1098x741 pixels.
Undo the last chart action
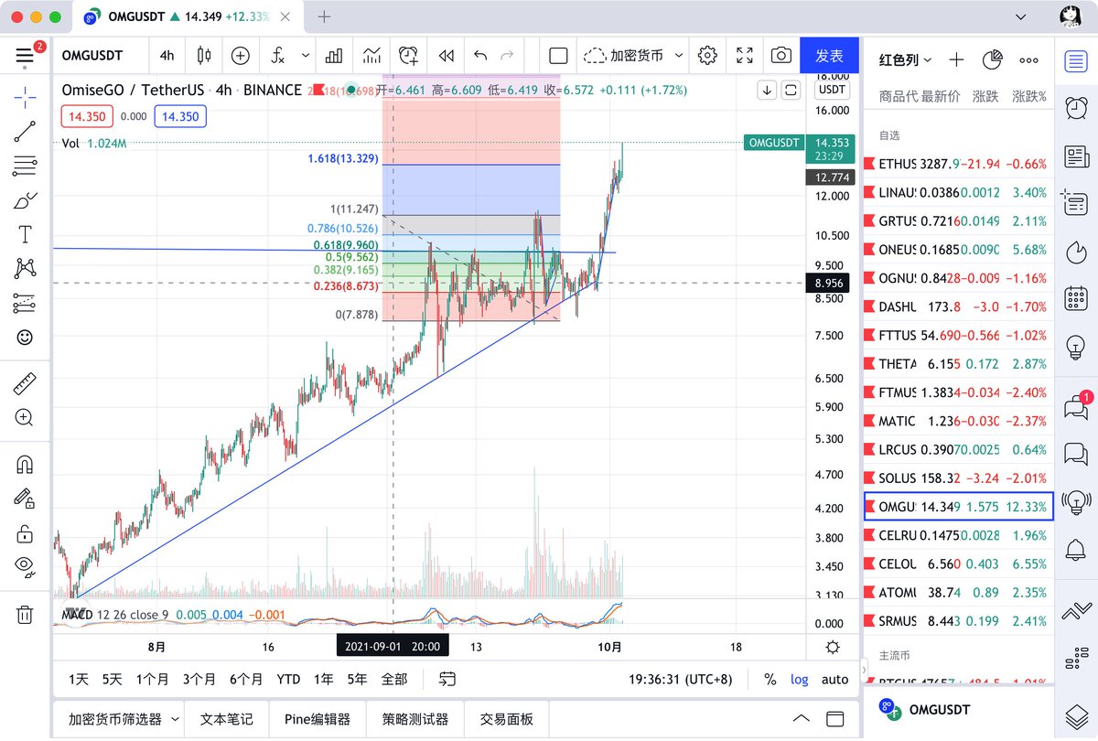point(481,56)
